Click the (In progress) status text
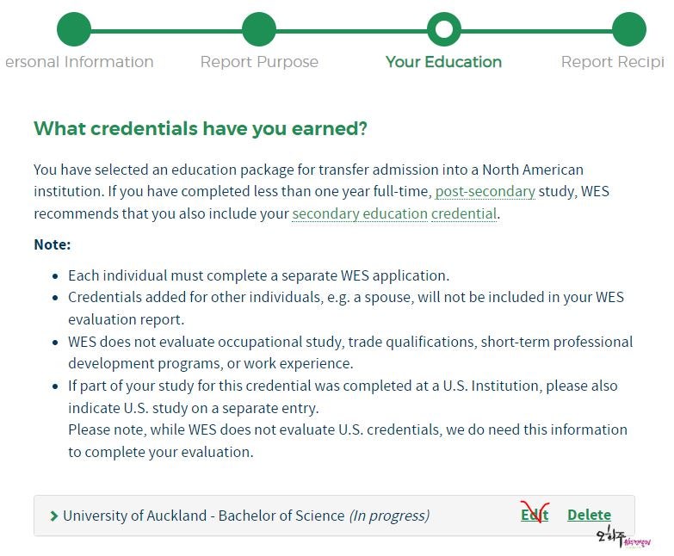Screen dimensions: 674x556 tap(389, 516)
